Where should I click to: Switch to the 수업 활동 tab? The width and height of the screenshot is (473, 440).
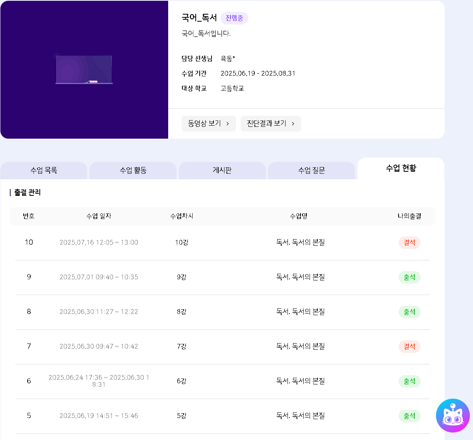point(133,171)
